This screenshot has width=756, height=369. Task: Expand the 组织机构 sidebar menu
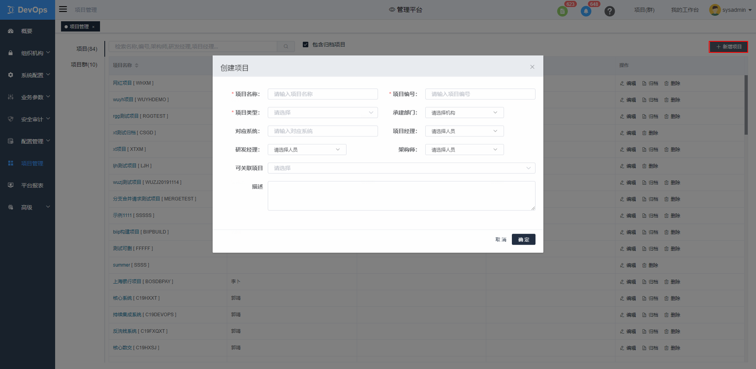pyautogui.click(x=28, y=53)
